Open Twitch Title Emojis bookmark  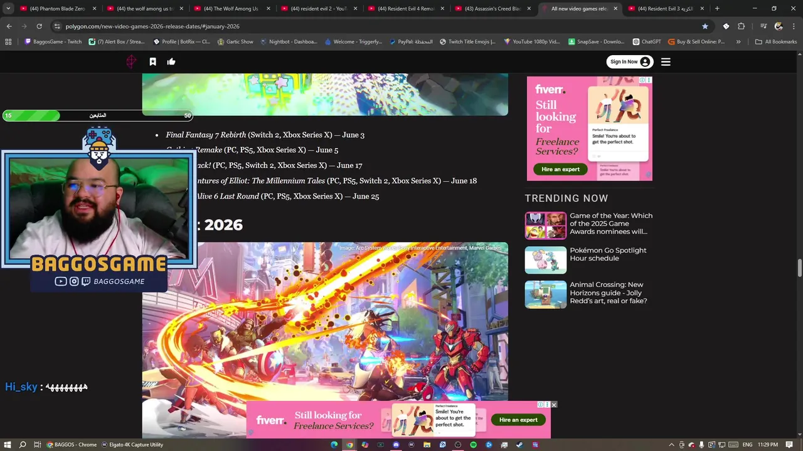[x=467, y=42]
